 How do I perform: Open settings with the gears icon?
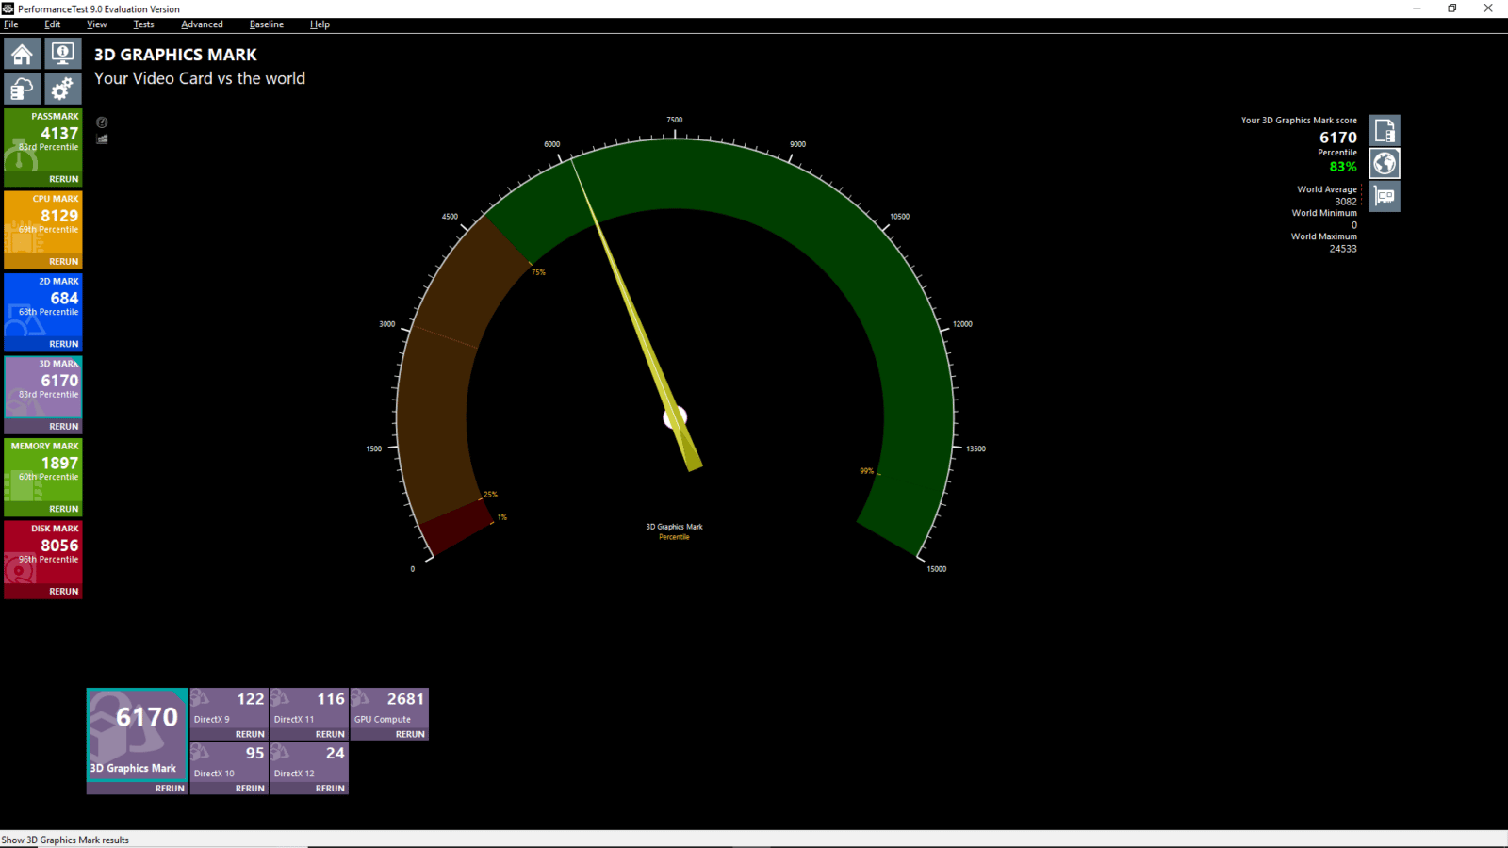tap(62, 90)
